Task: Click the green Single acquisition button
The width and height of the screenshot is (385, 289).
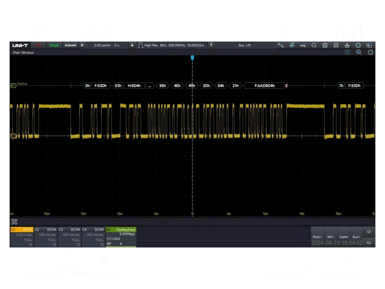Action: [54, 45]
